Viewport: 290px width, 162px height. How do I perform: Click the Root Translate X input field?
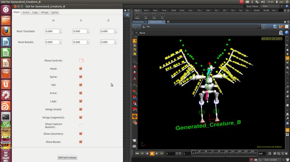[52, 31]
